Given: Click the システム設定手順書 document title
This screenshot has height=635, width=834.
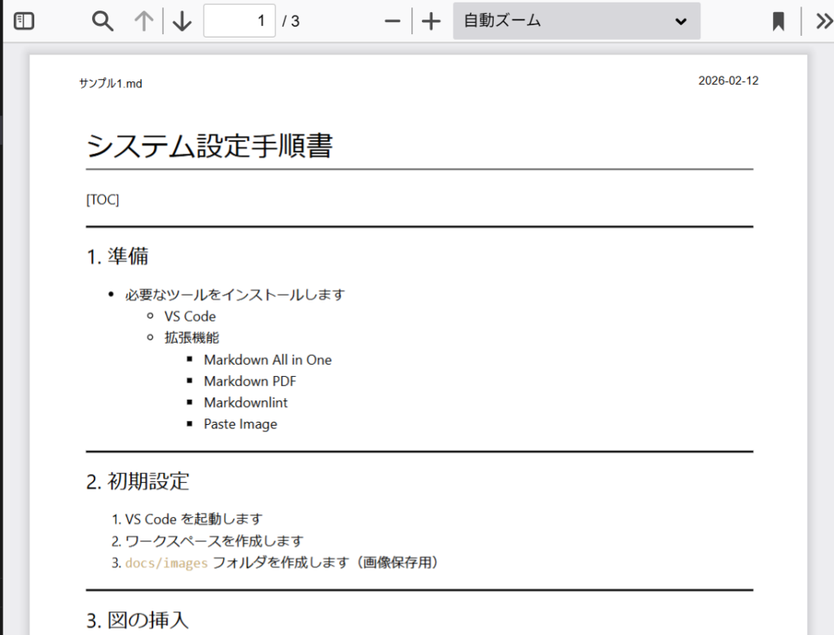Looking at the screenshot, I should coord(209,147).
